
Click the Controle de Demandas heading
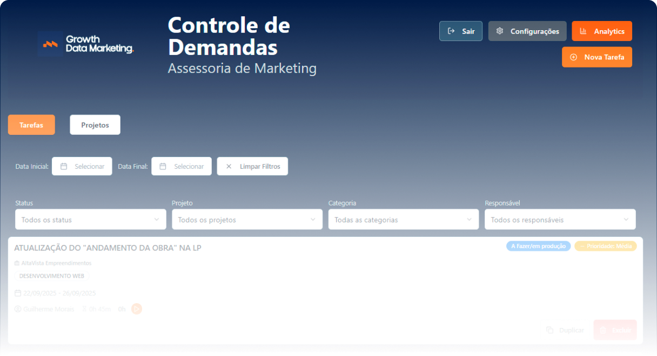tap(229, 36)
